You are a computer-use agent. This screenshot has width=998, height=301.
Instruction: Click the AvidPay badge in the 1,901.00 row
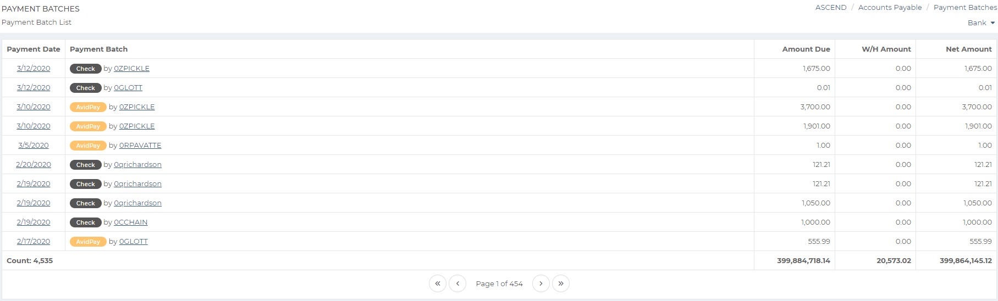tap(88, 126)
